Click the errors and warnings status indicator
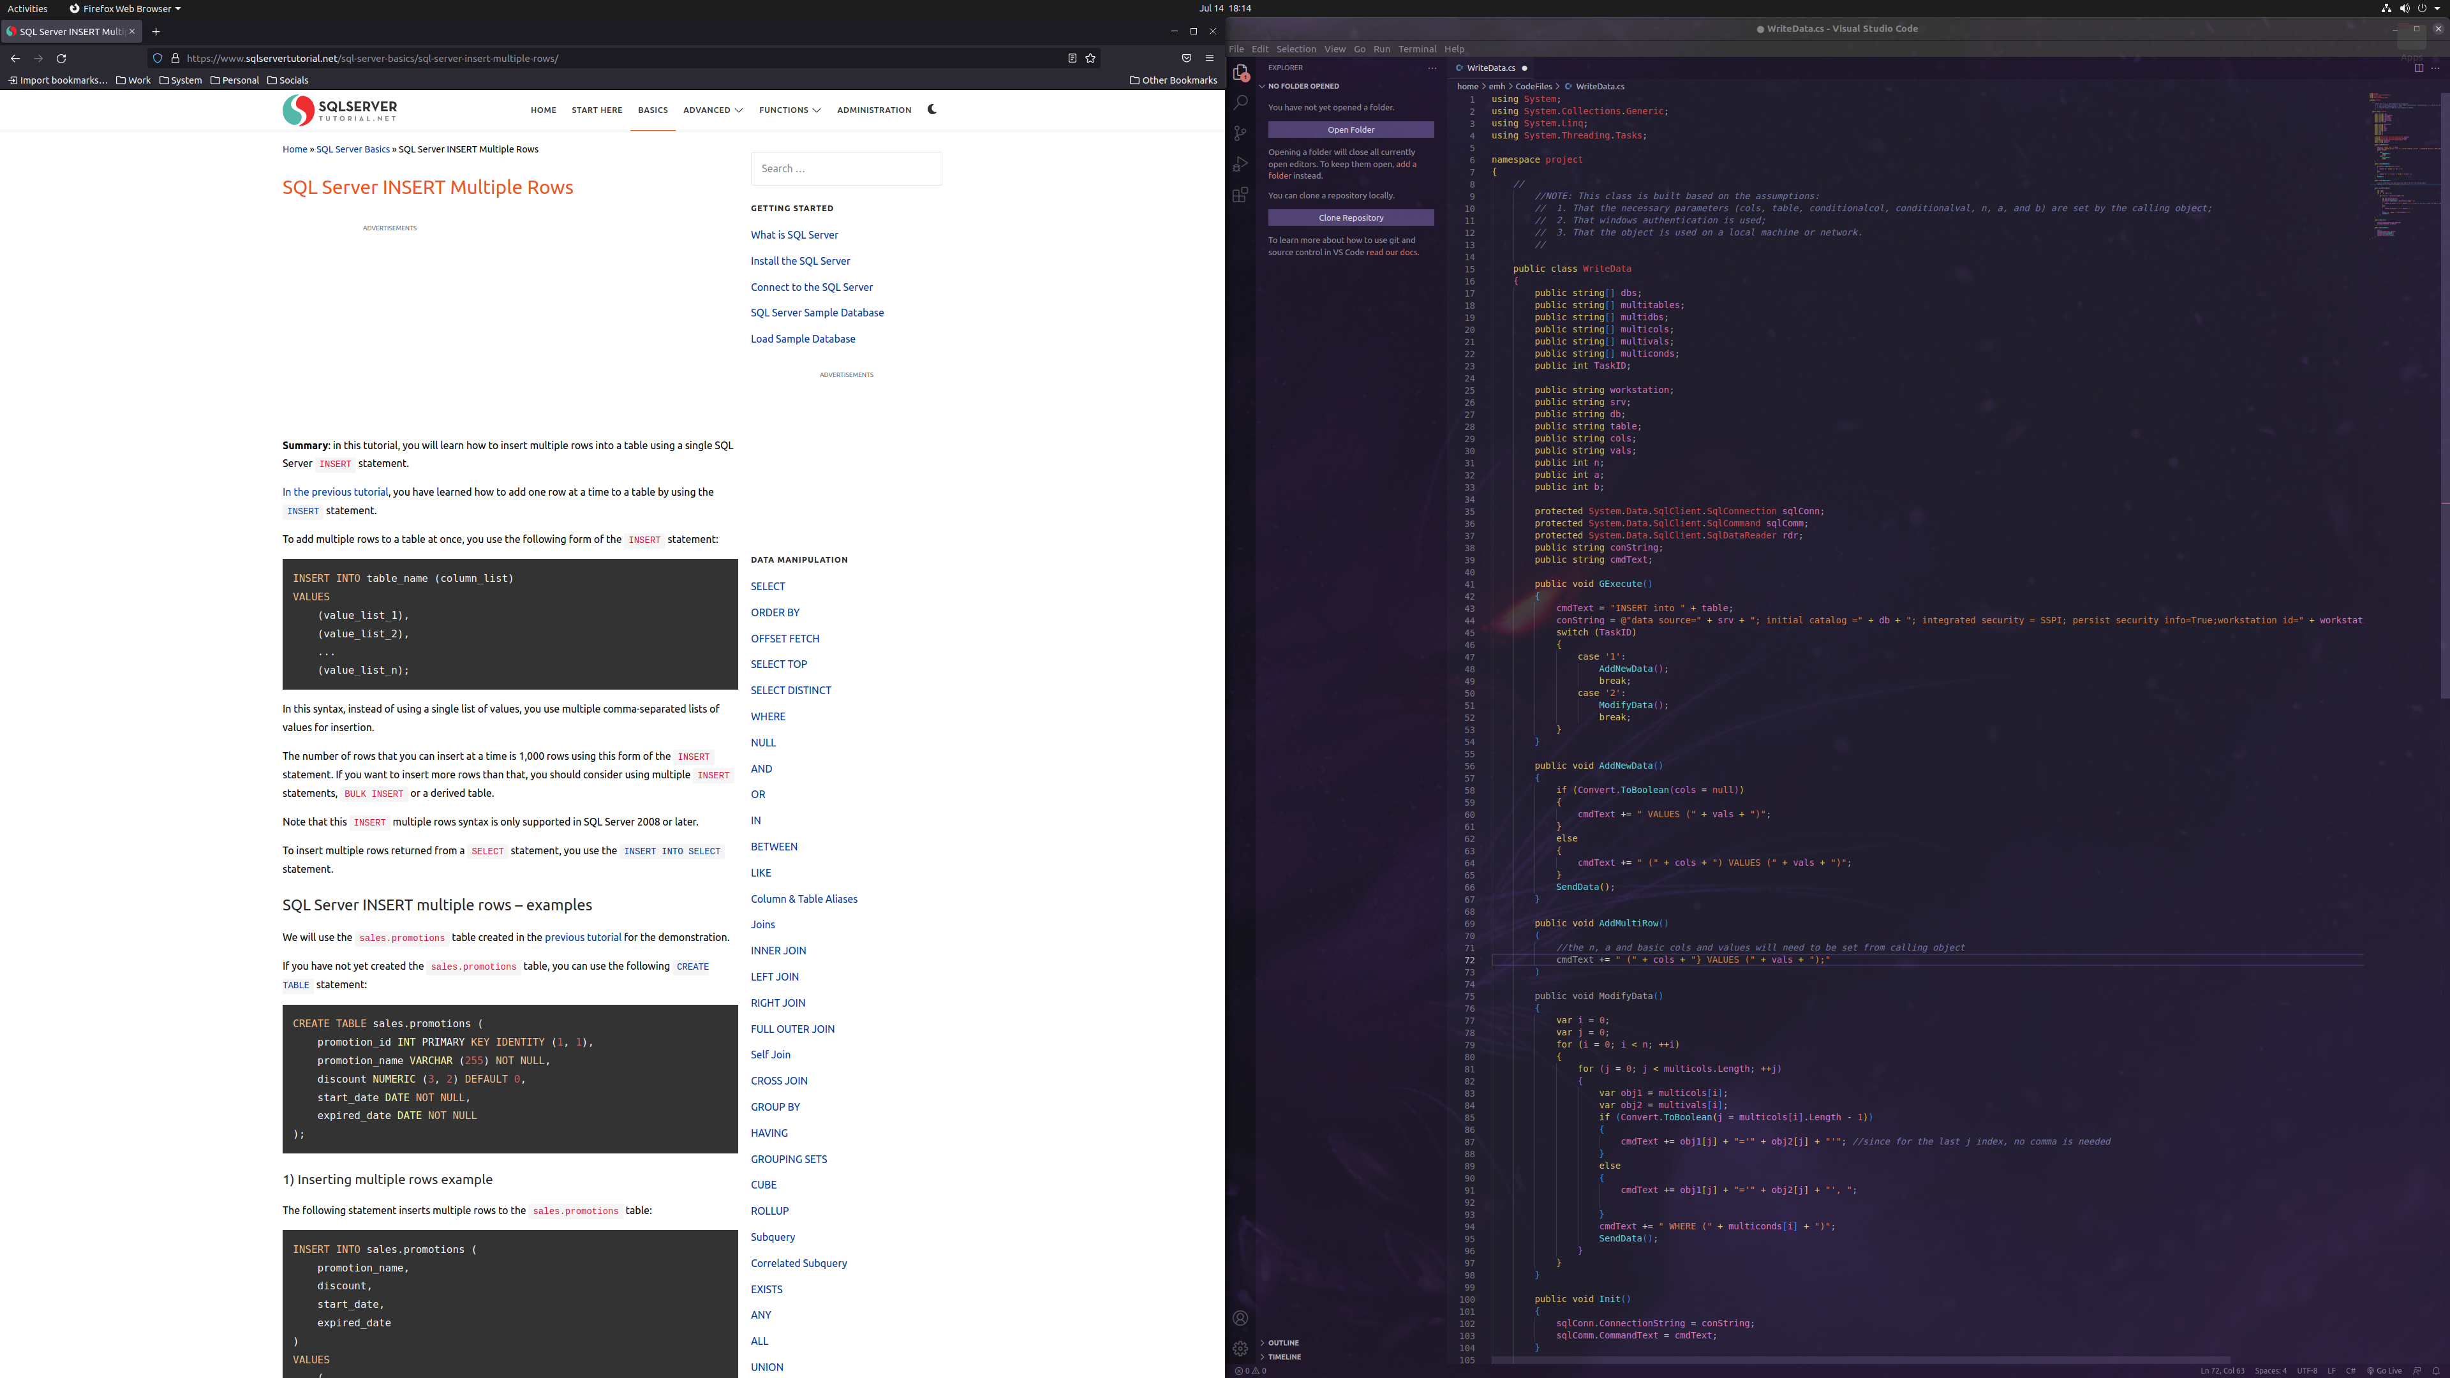Screen dimensions: 2450x1378 [x=1250, y=1370]
